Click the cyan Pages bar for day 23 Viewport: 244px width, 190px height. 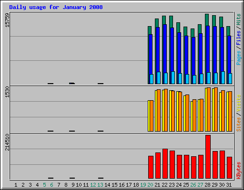click(173, 77)
